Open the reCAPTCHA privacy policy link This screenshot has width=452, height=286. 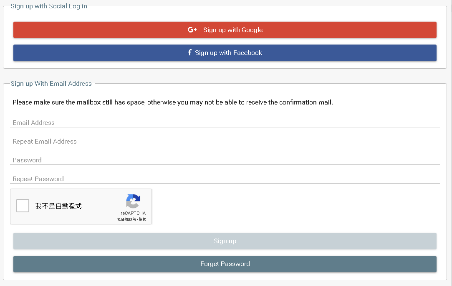click(126, 219)
